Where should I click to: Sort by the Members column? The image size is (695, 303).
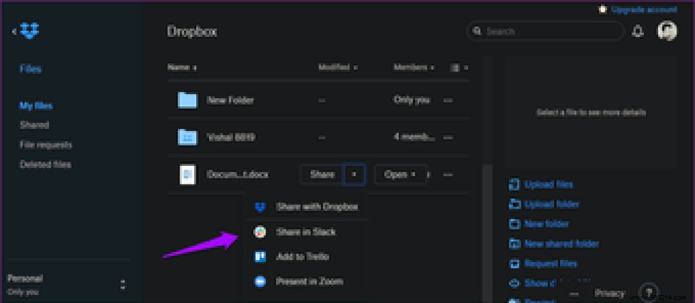[x=413, y=68]
